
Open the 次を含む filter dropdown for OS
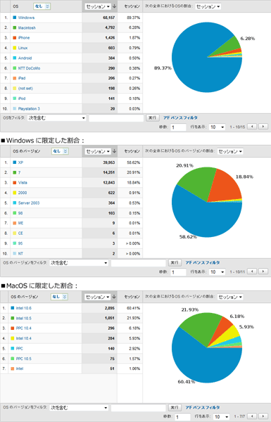point(57,118)
